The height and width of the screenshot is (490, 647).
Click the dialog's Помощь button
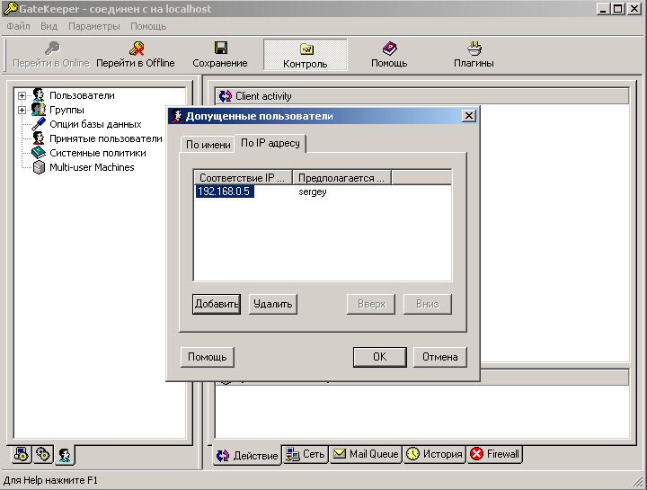(208, 357)
